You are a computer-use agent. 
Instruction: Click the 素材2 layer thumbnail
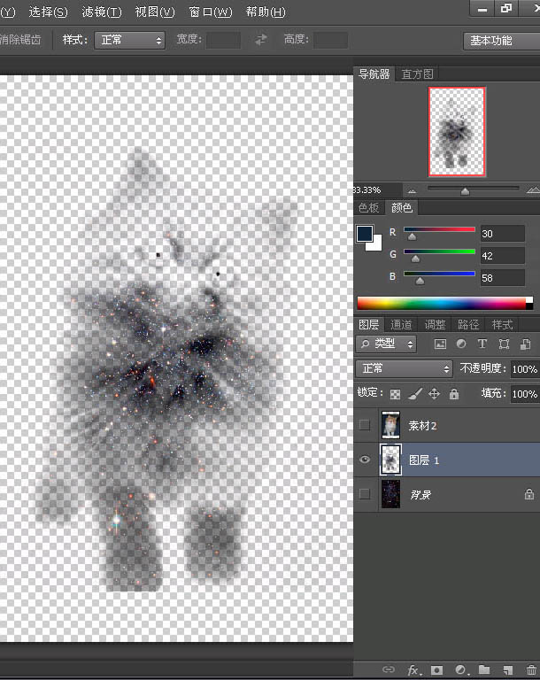[390, 425]
